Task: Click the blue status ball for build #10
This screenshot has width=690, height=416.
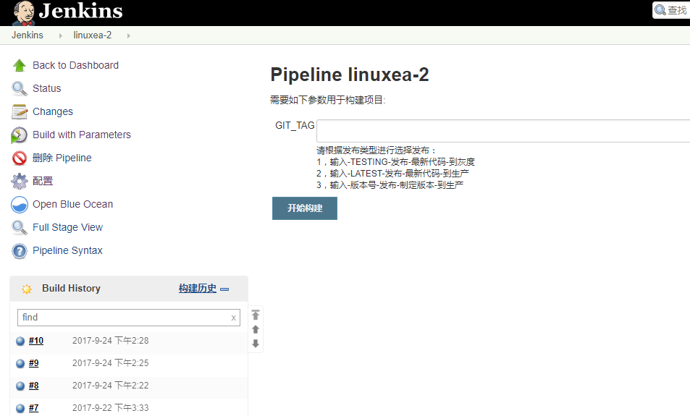Action: click(20, 341)
